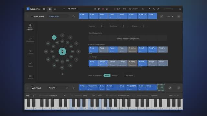This screenshot has width=207, height=116.
Task: Select A min chord in Current Scale
Action: [x=133, y=16]
